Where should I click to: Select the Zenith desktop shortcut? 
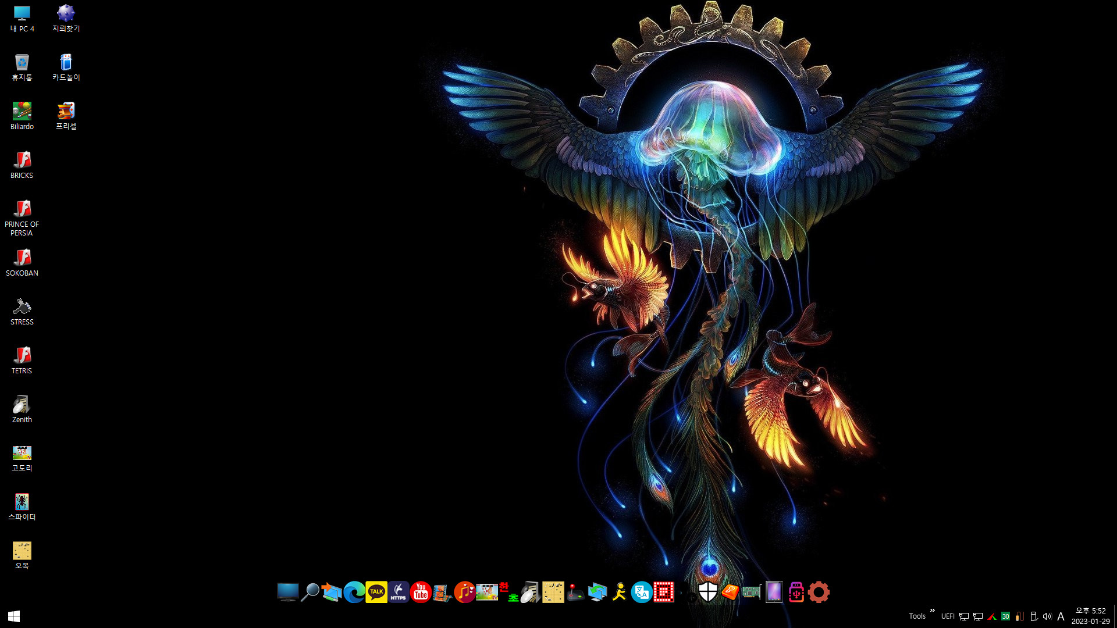(22, 409)
